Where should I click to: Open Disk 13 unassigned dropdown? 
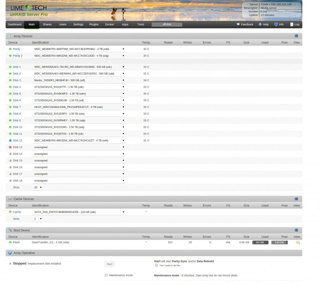[x=79, y=147]
